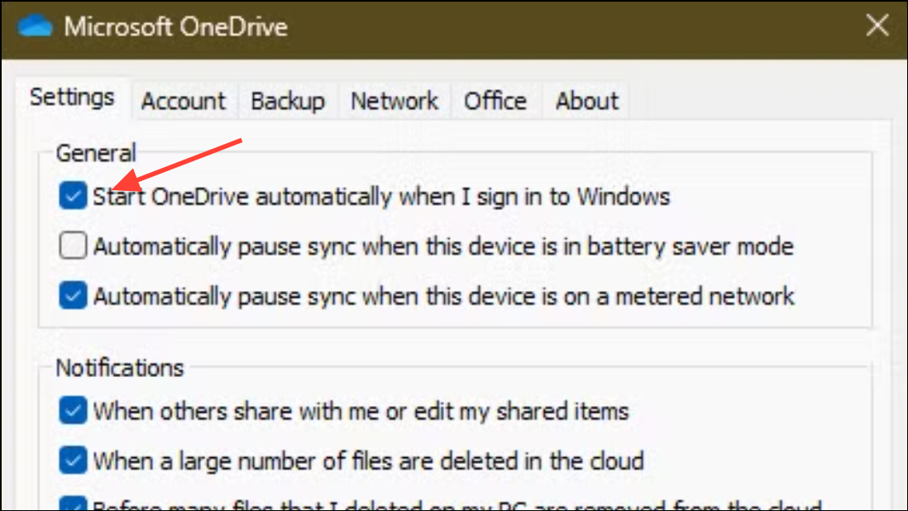The width and height of the screenshot is (908, 511).
Task: Open the Backup tab
Action: point(287,101)
